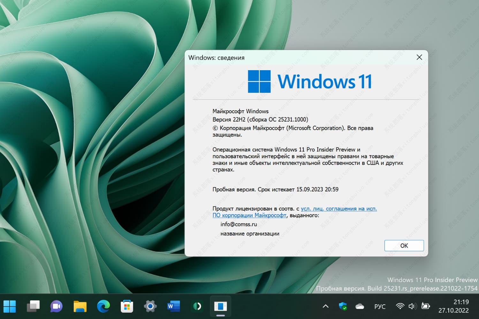The image size is (479, 319).
Task: Open the Microsoft Store
Action: coord(126,306)
